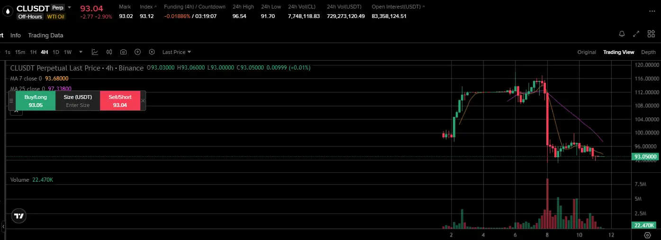Viewport: 661px width, 240px height.
Task: Open chart settings hexagon icon
Action: pos(152,52)
